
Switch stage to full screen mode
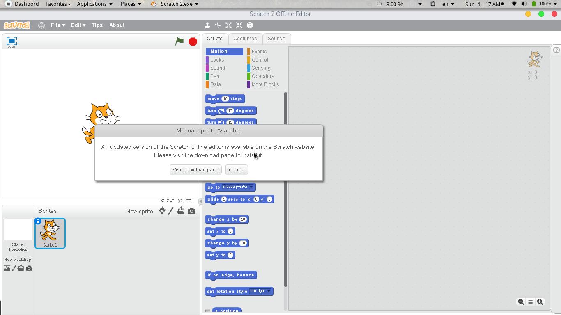coord(11,41)
